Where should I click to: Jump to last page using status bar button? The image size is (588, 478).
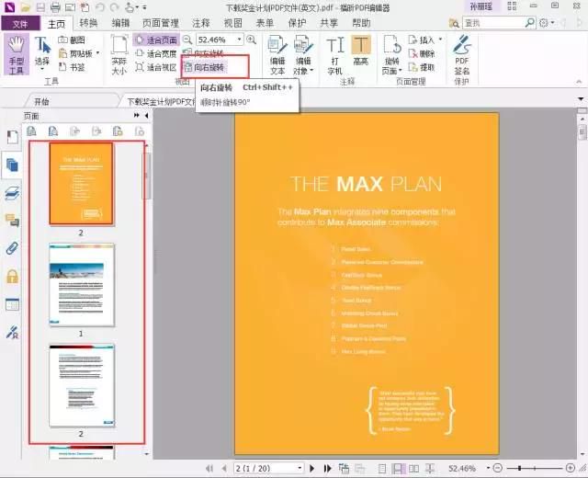[x=327, y=468]
